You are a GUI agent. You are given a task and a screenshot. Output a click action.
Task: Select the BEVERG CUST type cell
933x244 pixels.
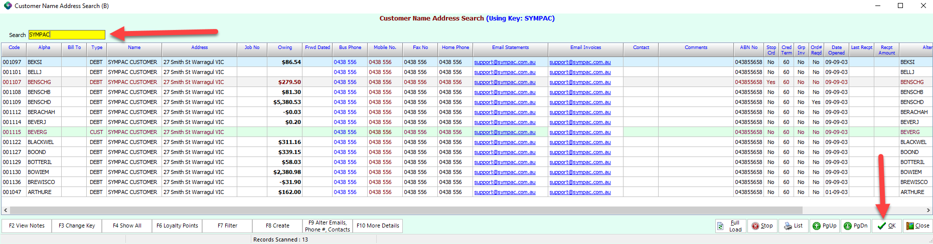(x=96, y=132)
